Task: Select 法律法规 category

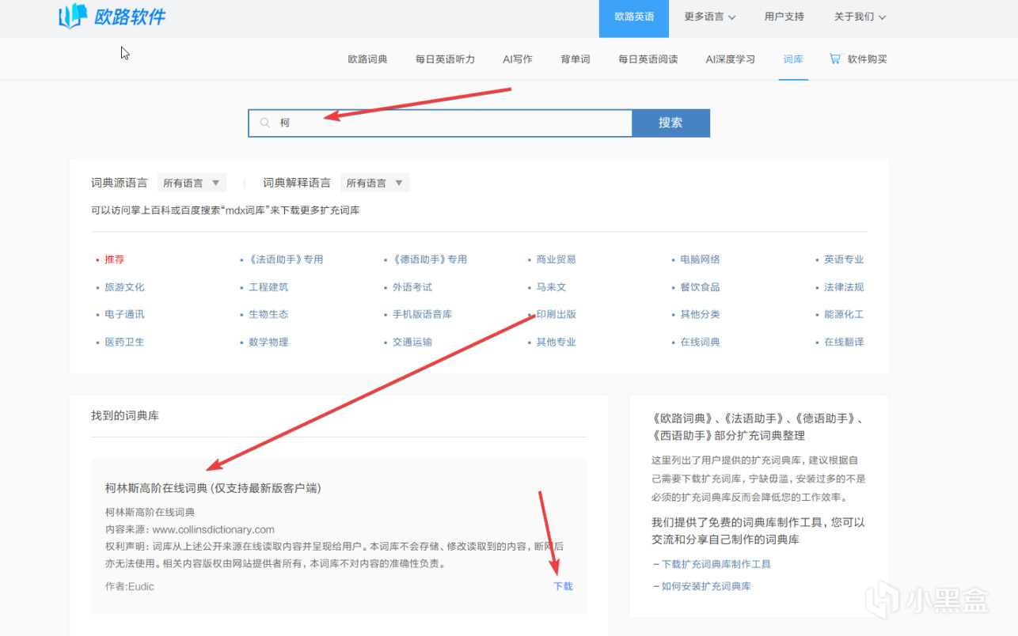Action: [x=844, y=287]
